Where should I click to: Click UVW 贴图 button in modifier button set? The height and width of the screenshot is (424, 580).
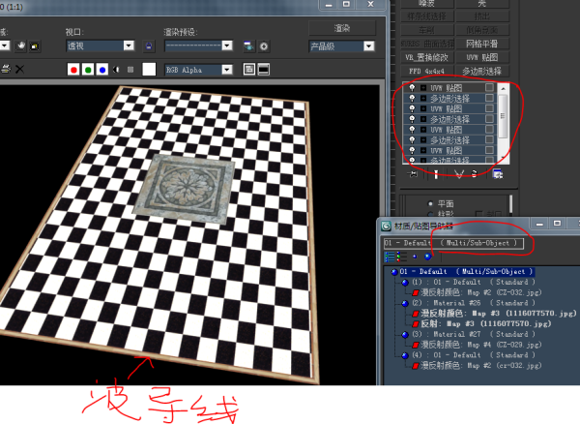482,57
